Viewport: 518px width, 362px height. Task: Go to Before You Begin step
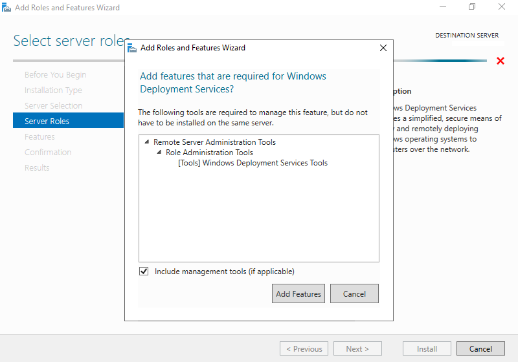coord(56,75)
